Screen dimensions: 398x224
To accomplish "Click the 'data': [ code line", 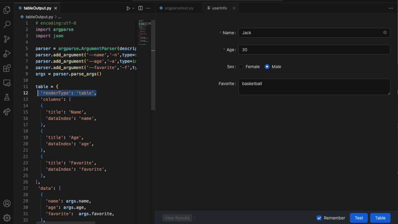I will (x=49, y=188).
